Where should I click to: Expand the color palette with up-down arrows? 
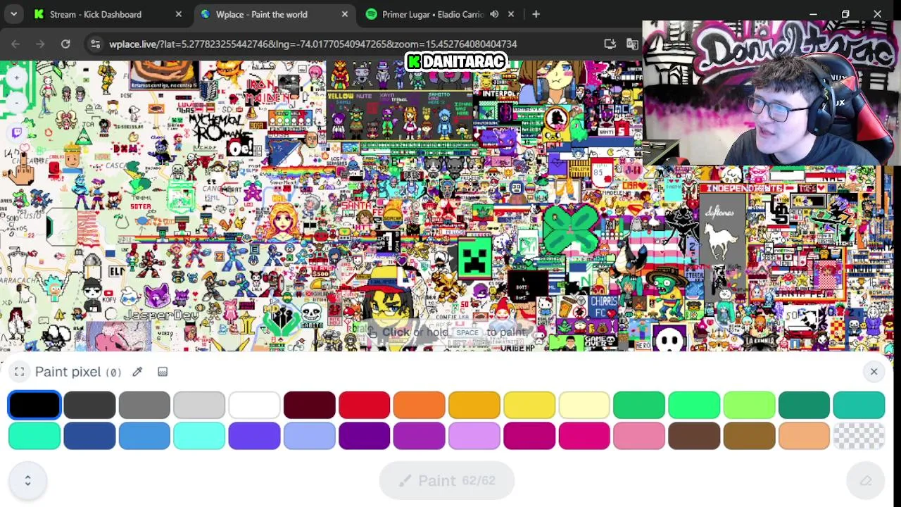click(27, 480)
